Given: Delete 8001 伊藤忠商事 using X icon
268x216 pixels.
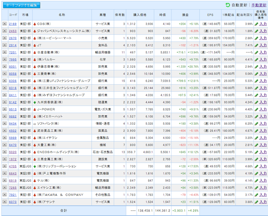Looking at the screenshot, I should (x=5, y=67).
